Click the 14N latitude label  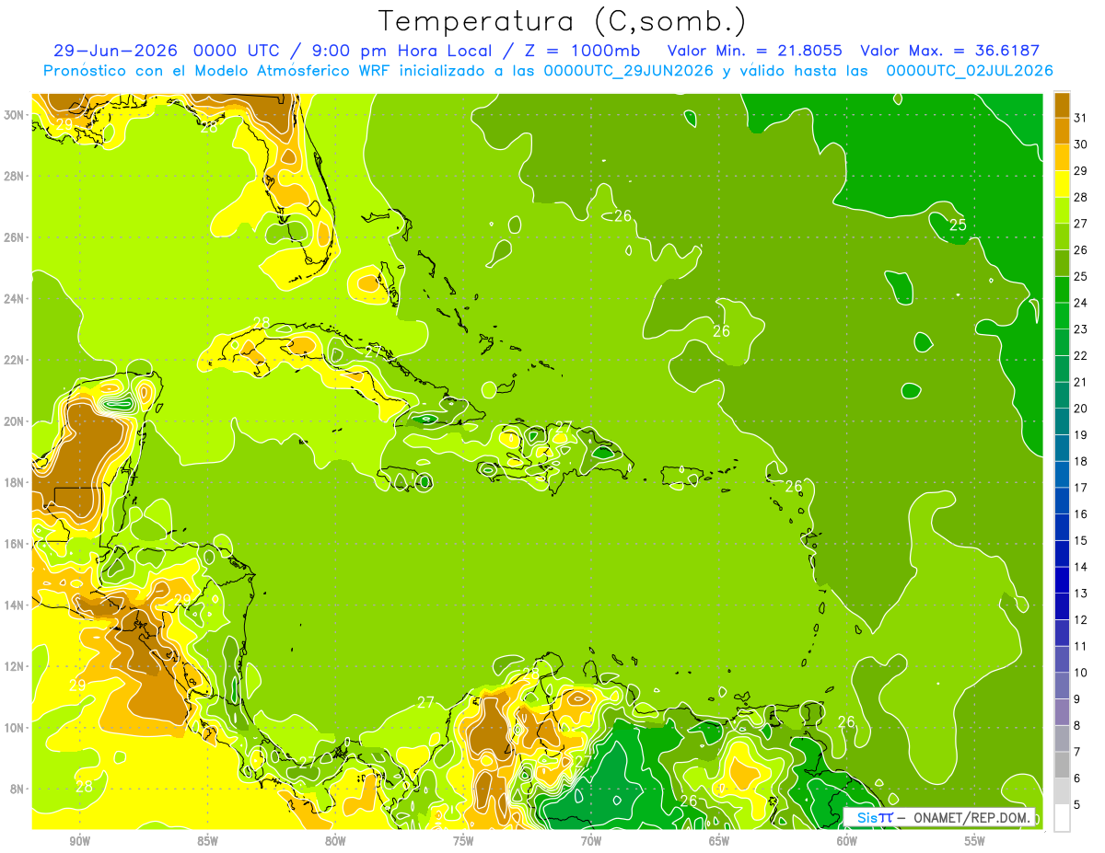[x=16, y=605]
